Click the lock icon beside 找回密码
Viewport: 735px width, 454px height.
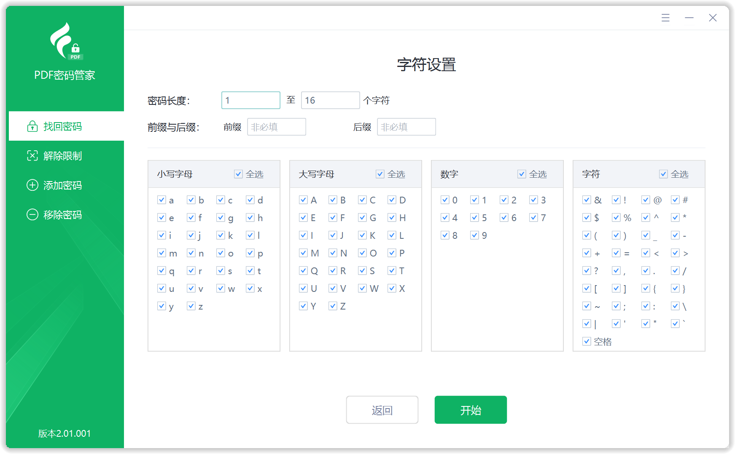(x=32, y=126)
